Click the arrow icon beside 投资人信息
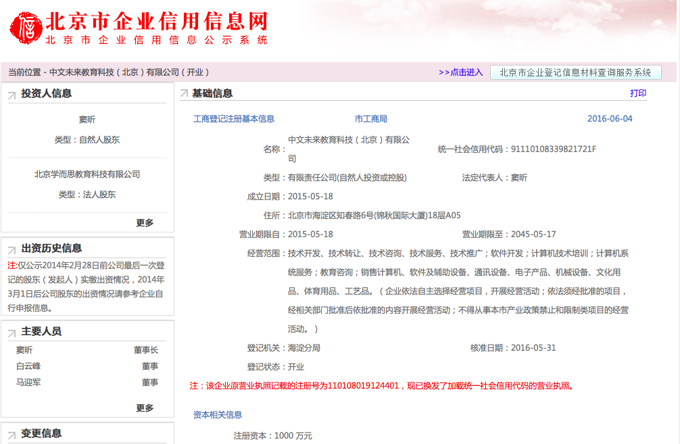The height and width of the screenshot is (444, 680). tap(11, 95)
